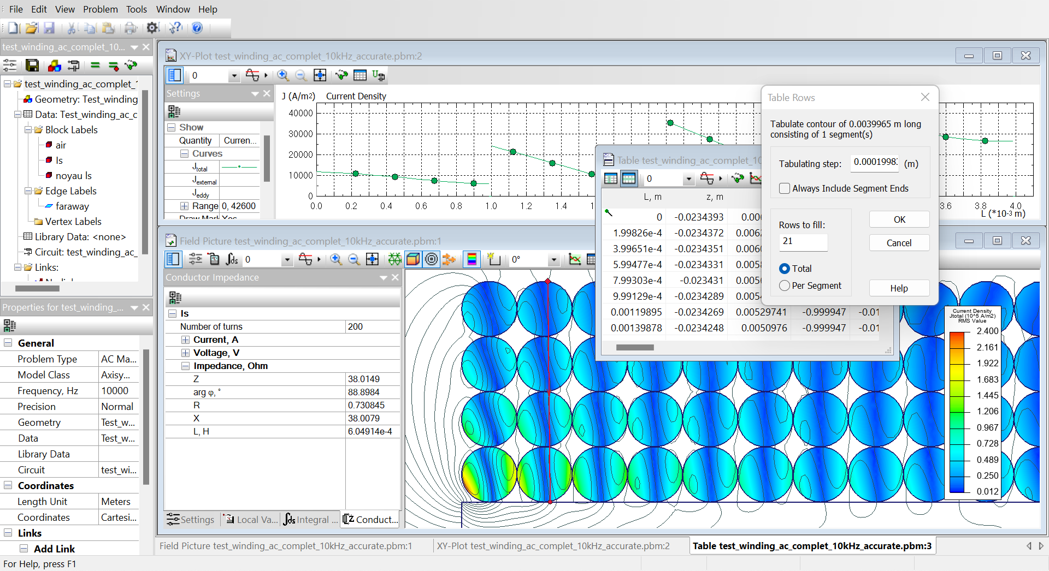This screenshot has height=571, width=1049.
Task: Click Cancel in Table Rows dialog
Action: click(899, 243)
